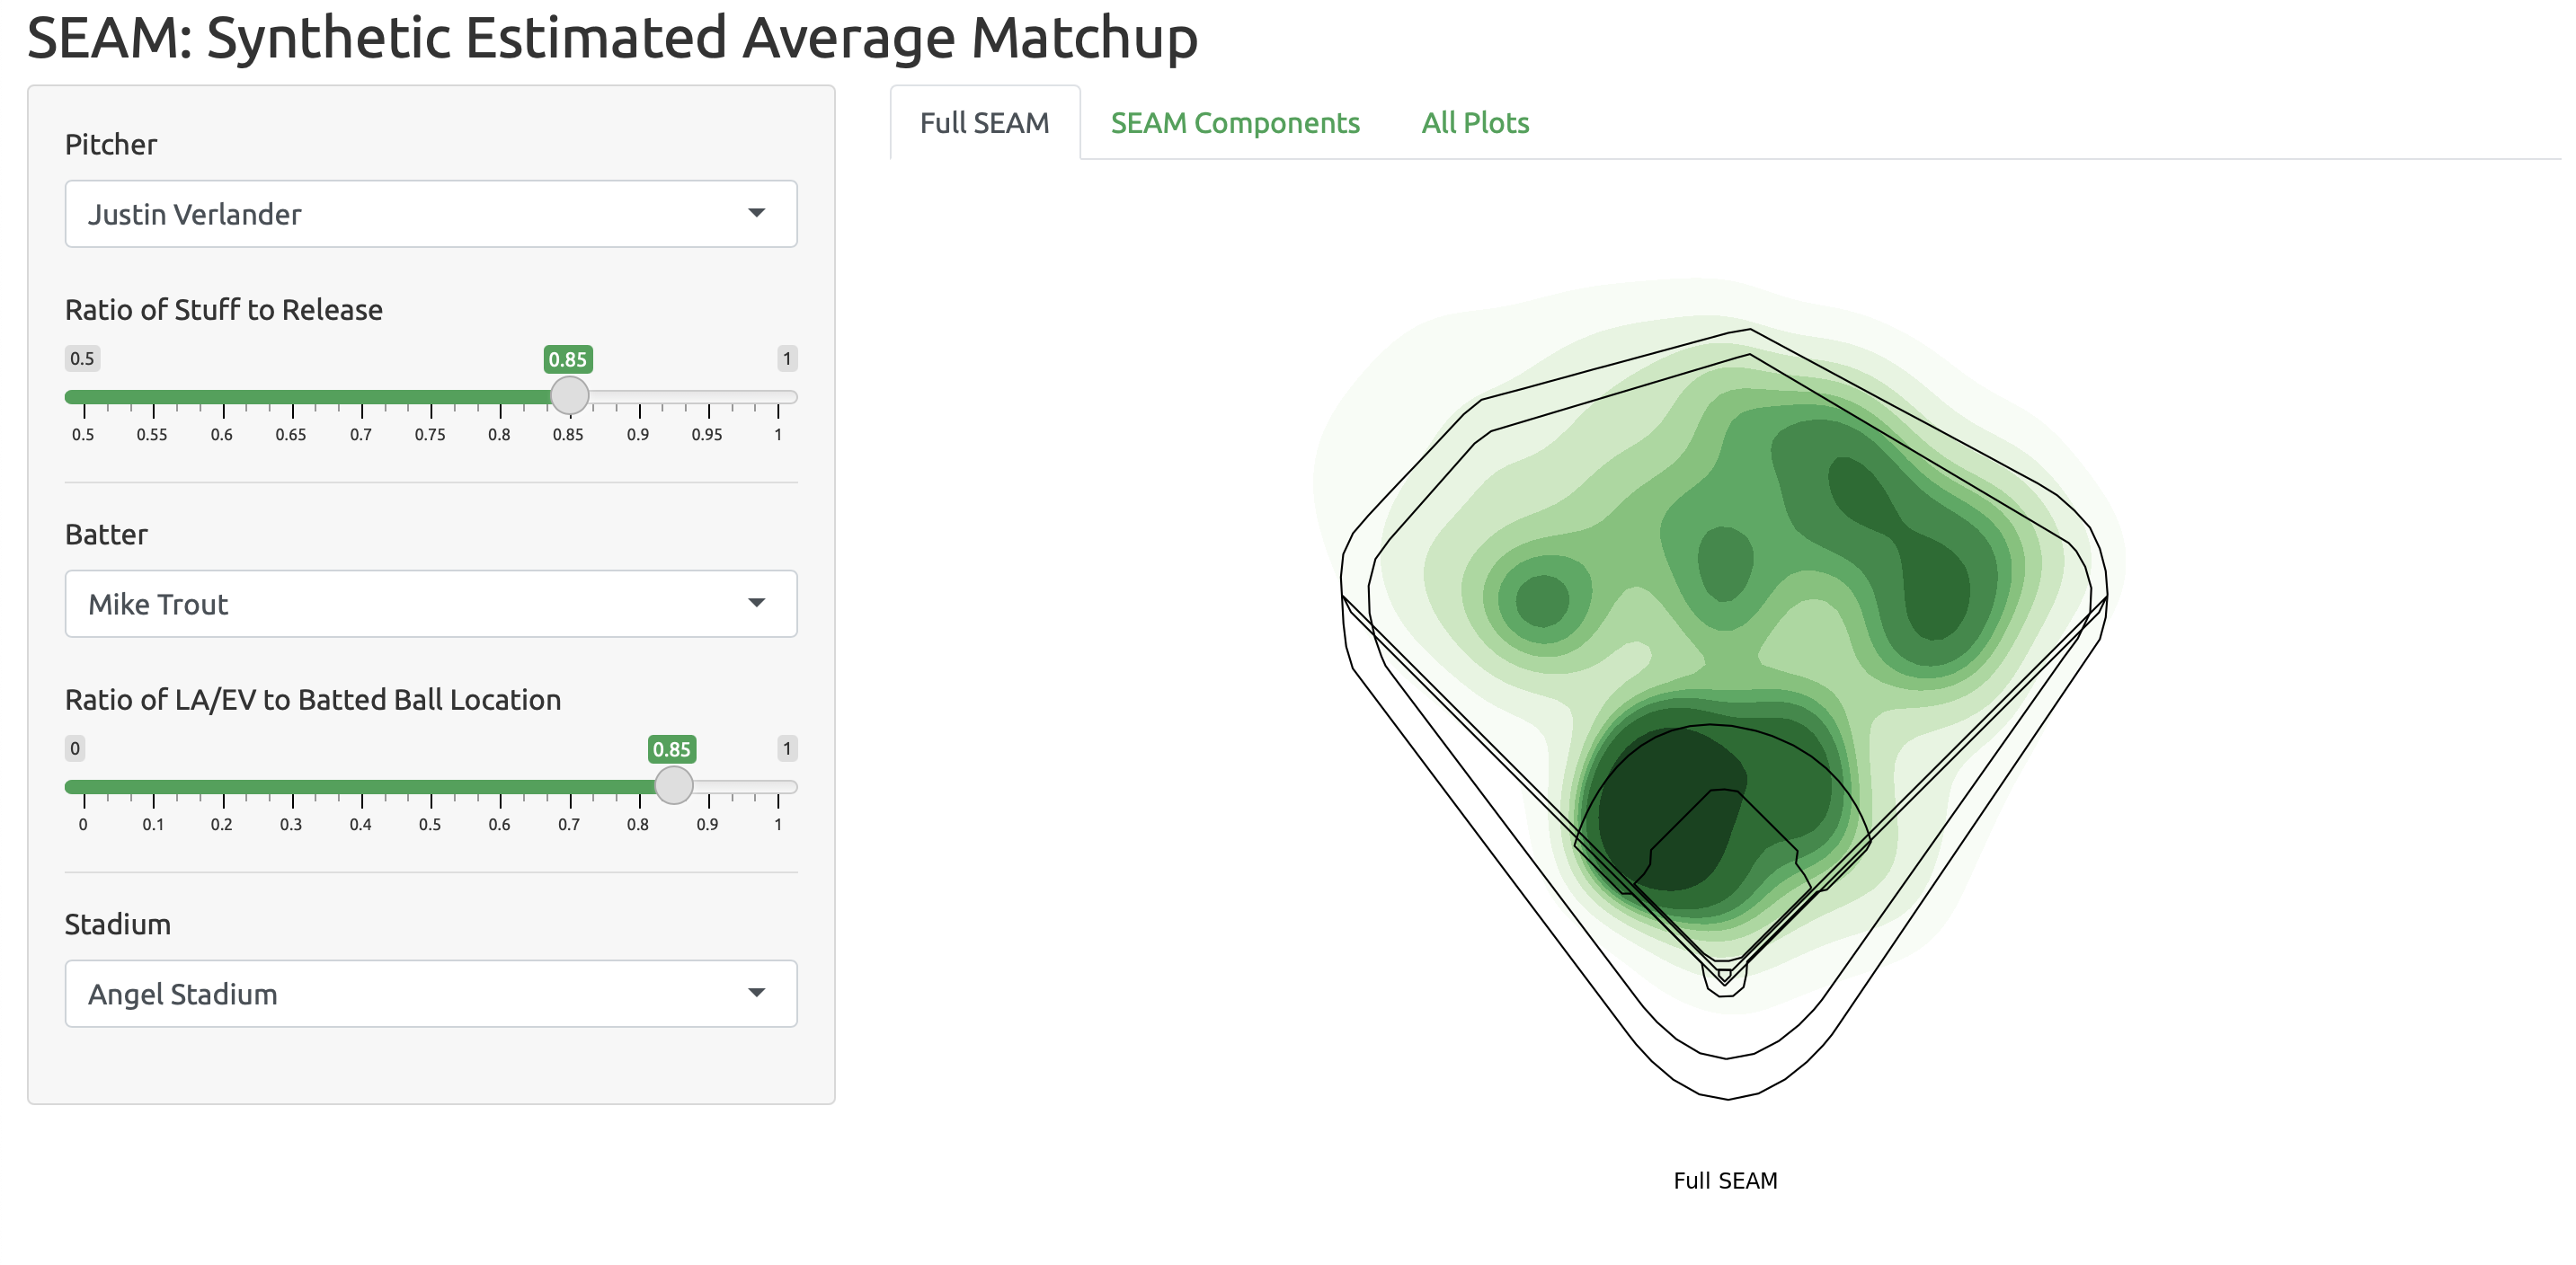
Task: Select the Full SEAM tab
Action: [x=984, y=123]
